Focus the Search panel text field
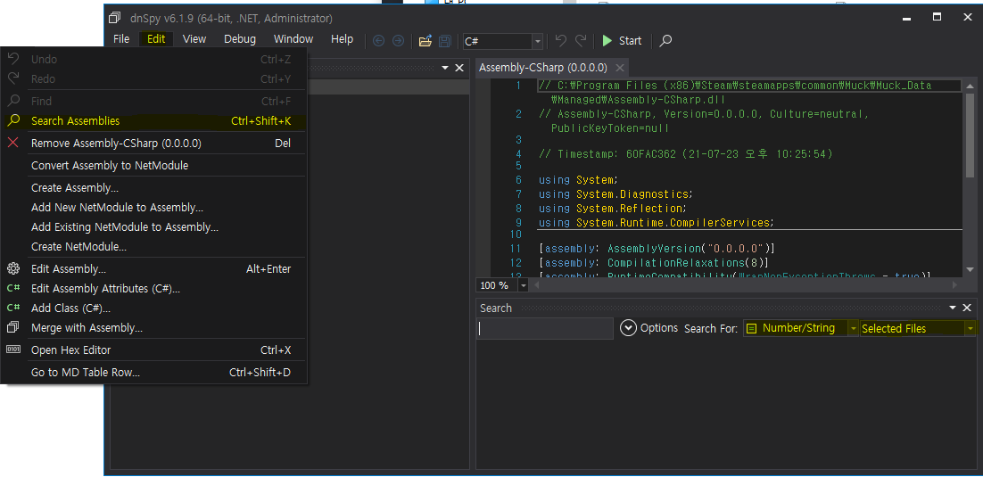This screenshot has height=477, width=983. [x=545, y=328]
